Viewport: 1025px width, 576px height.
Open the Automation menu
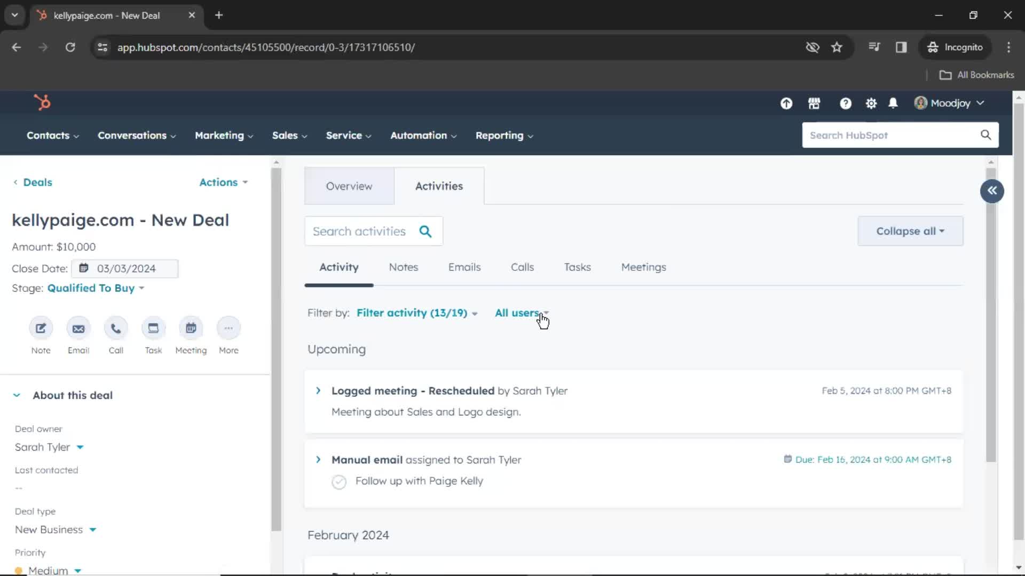423,135
